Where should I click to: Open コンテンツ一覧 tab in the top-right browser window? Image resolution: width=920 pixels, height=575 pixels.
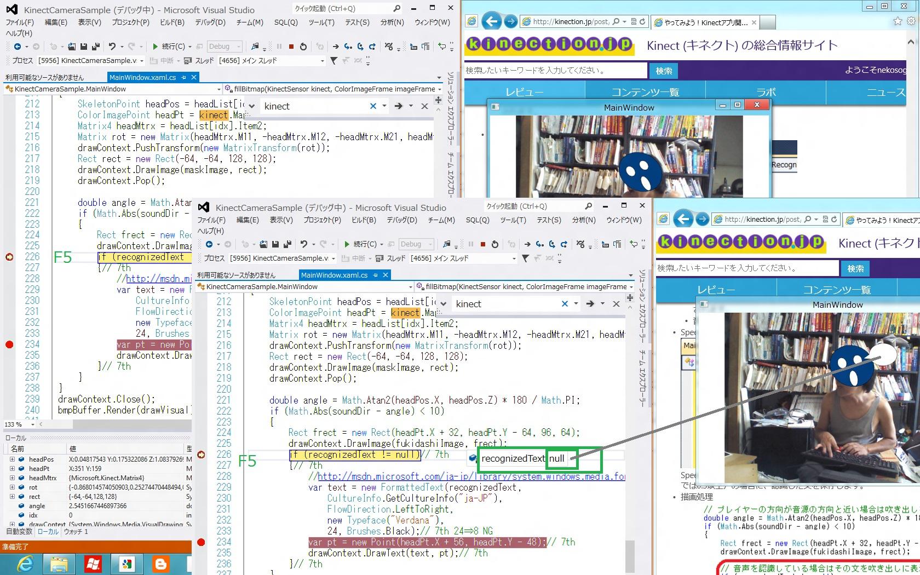645,91
